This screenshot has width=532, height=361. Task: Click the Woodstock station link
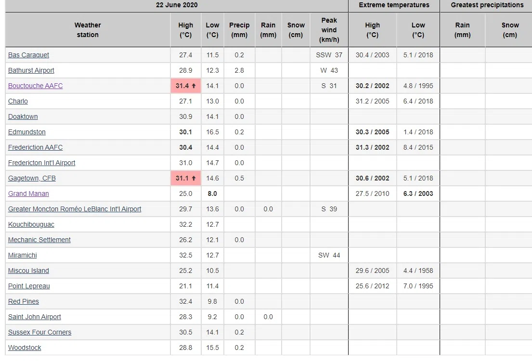25,348
